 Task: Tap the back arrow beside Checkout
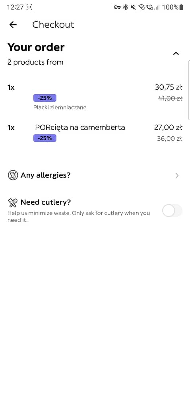click(x=13, y=25)
